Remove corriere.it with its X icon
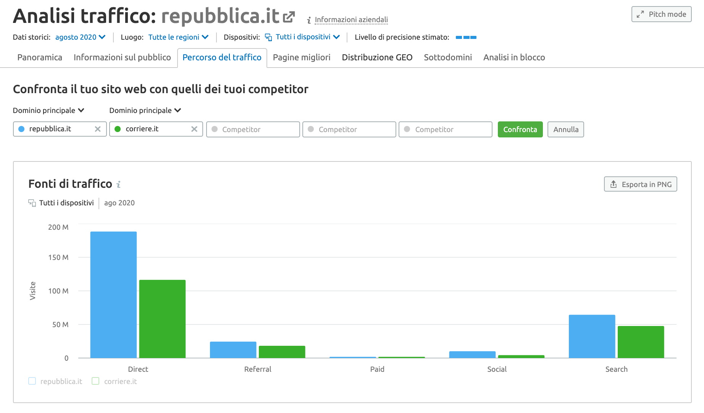704x413 pixels. (194, 129)
